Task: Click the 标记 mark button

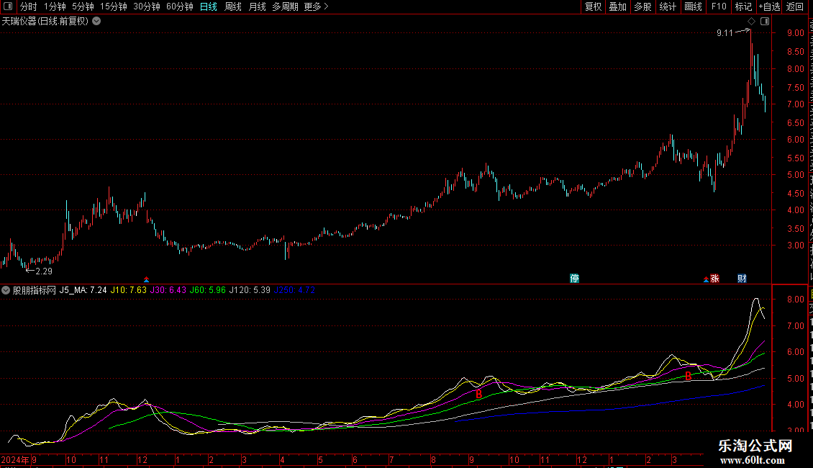Action: [x=743, y=6]
